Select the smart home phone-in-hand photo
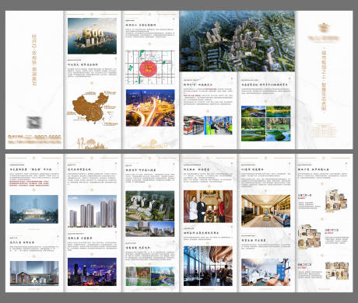 [x=266, y=272]
